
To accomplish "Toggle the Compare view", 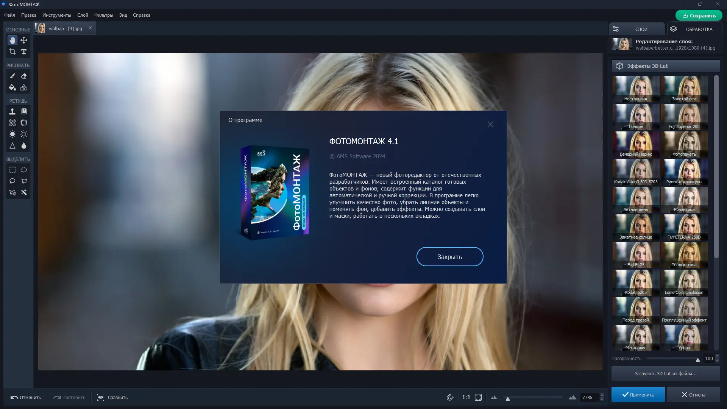I will tap(112, 397).
